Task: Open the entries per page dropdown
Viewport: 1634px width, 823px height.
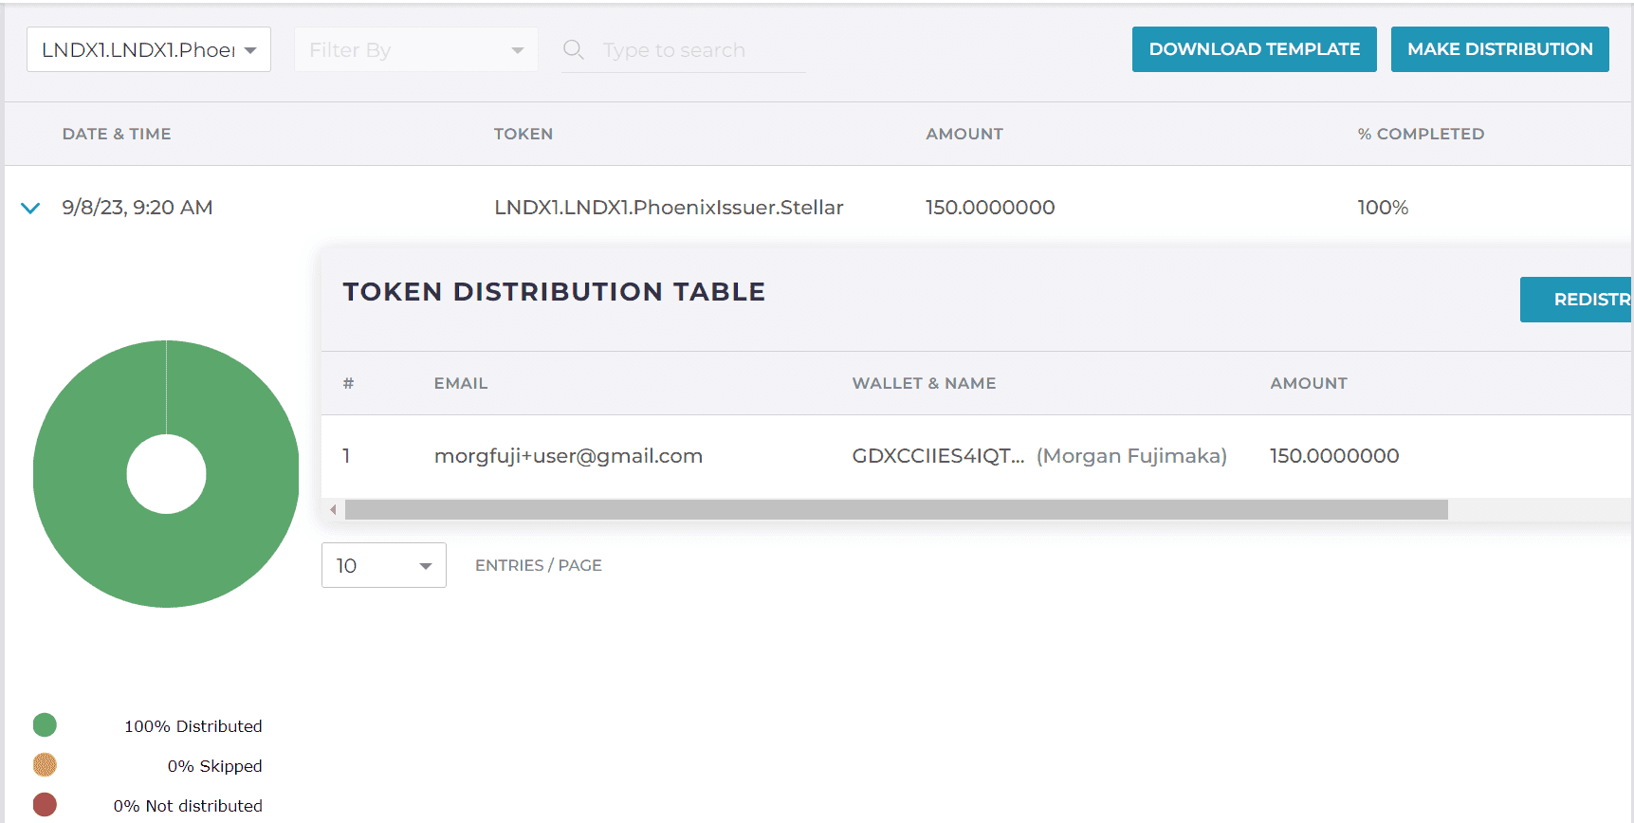Action: point(383,565)
